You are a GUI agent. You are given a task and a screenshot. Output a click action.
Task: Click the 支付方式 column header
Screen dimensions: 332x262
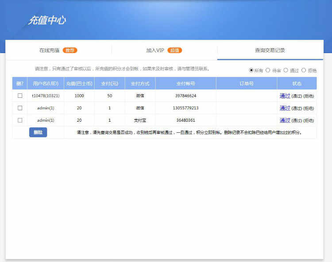click(x=140, y=83)
